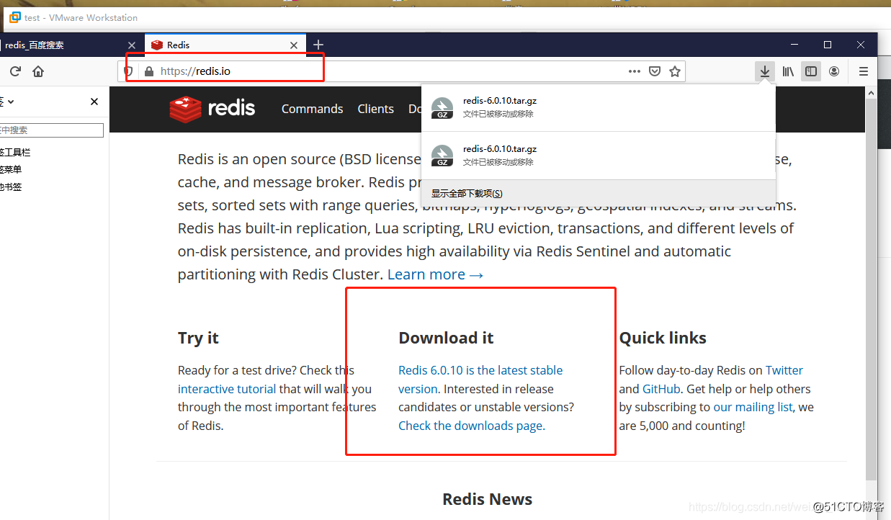Expand the sidebar switcher dropdown
The image size is (891, 520).
pos(7,102)
